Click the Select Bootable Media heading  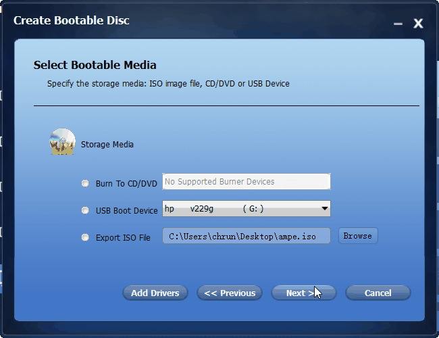(95, 65)
